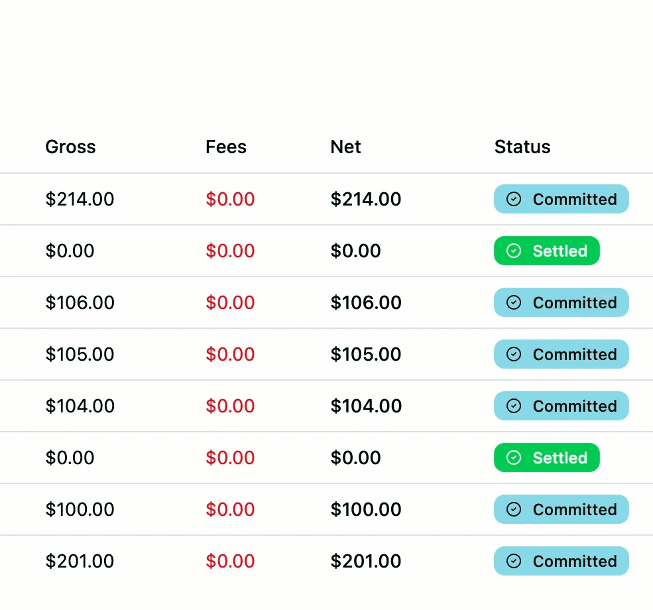Open the Committed badge for $214.00
This screenshot has width=653, height=610.
coord(562,199)
